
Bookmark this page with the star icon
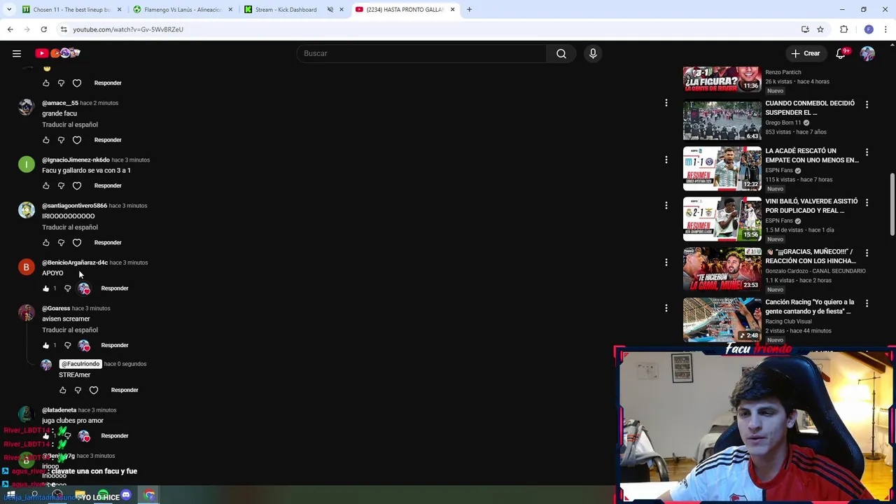click(820, 29)
